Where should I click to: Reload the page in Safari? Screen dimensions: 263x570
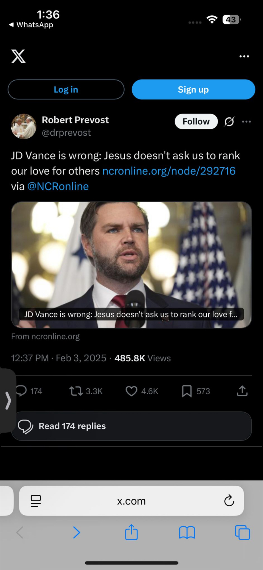(229, 501)
